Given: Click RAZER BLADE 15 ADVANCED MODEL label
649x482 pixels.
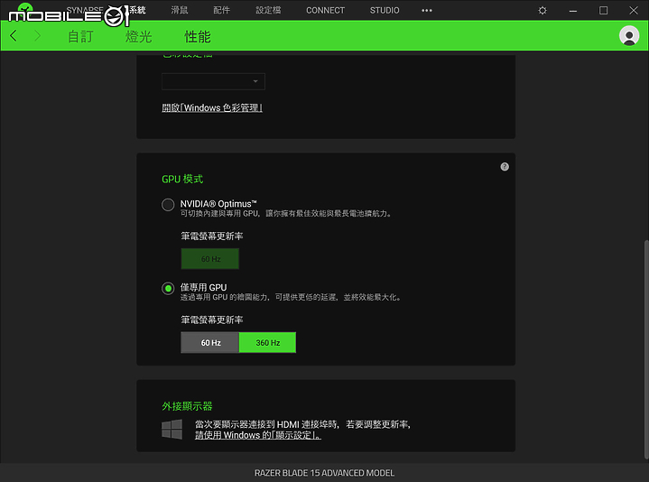Looking at the screenshot, I should 325,473.
